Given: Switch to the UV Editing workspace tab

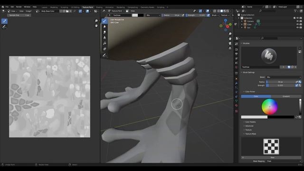Looking at the screenshot, I should (75, 8).
